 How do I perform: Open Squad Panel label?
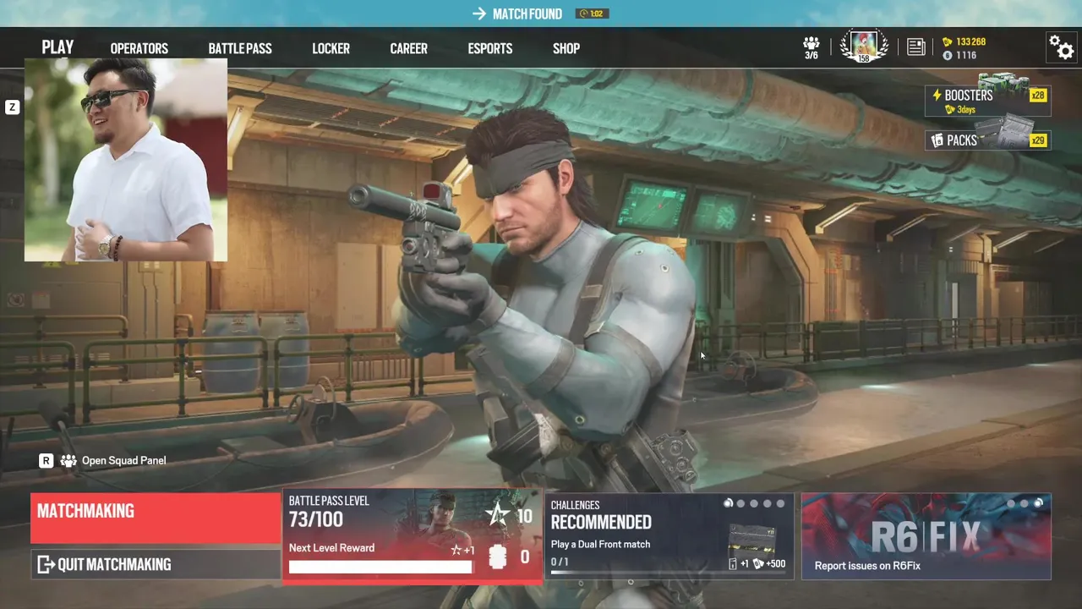click(123, 461)
